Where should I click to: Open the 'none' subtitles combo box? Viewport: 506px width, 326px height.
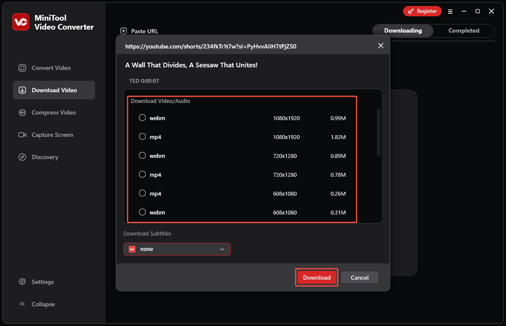[x=177, y=249]
